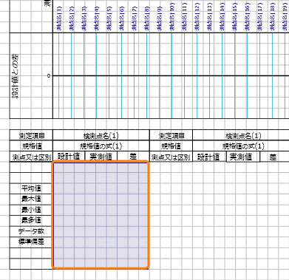Select 設計値 header above the highlighted range
This screenshot has height=280, width=289.
69,157
